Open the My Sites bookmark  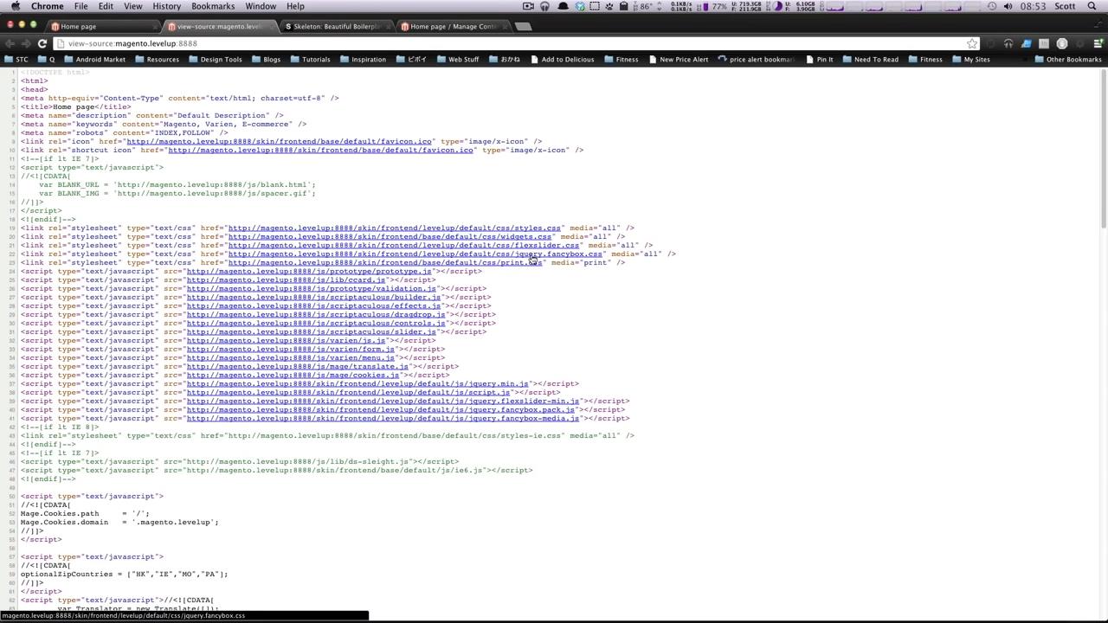(970, 60)
